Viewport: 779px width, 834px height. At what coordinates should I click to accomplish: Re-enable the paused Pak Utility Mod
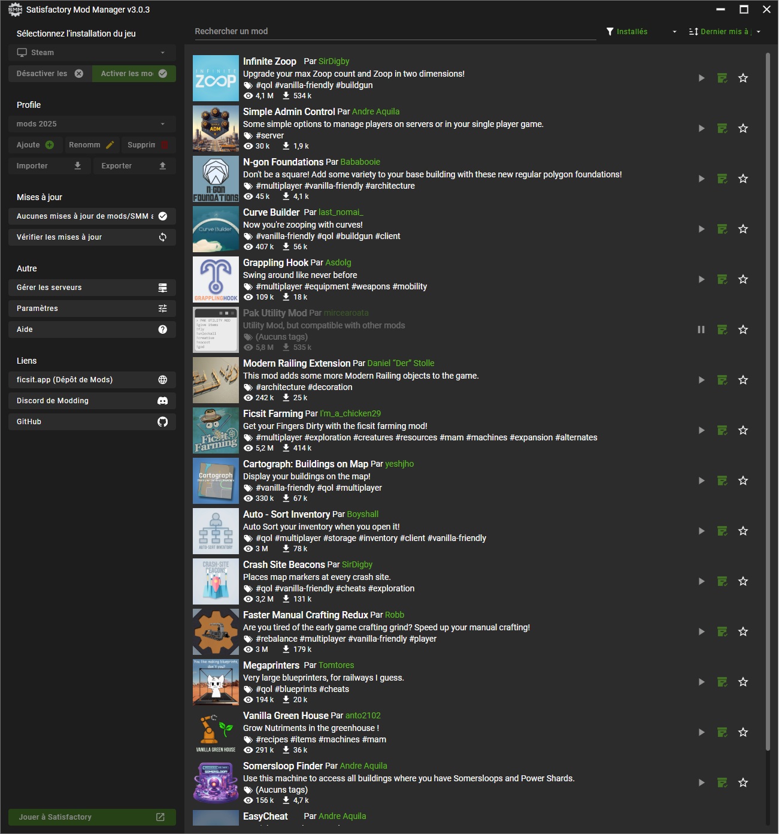tap(701, 330)
